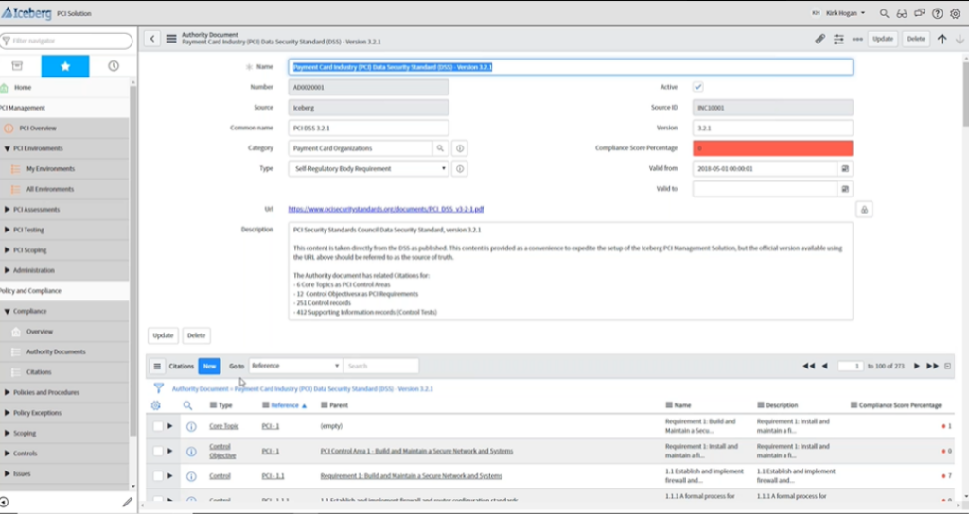This screenshot has width=969, height=514.
Task: Show Type field info icon
Action: point(459,168)
